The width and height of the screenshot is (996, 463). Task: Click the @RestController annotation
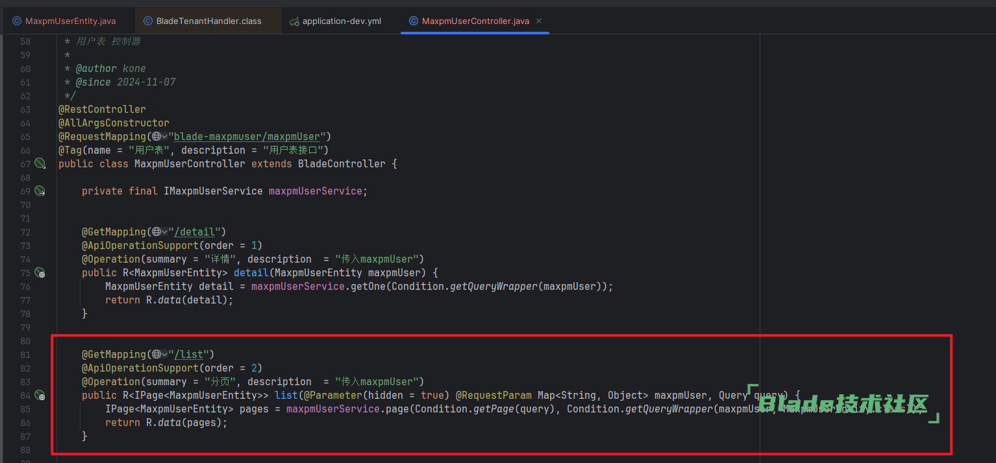pos(102,109)
